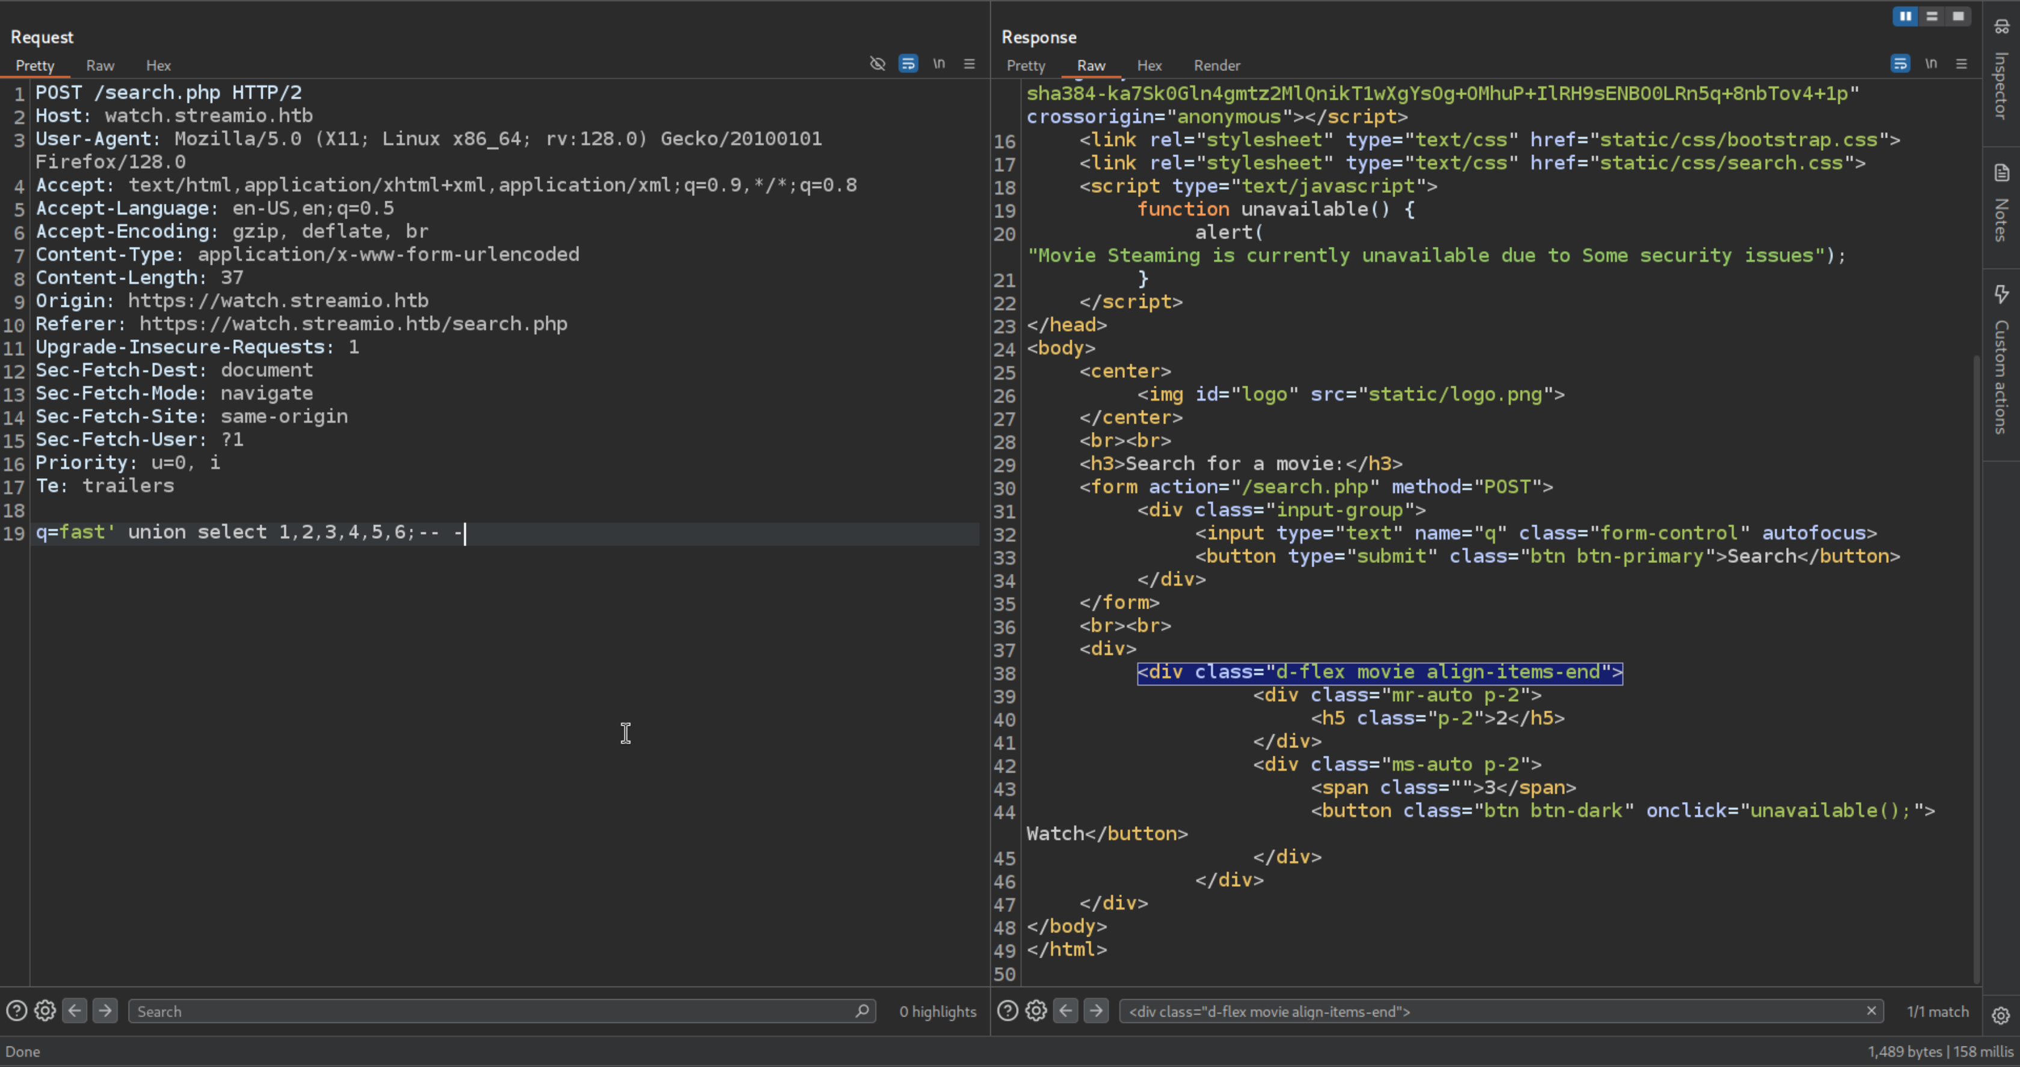
Task: Open request search settings gear
Action: pos(44,1011)
